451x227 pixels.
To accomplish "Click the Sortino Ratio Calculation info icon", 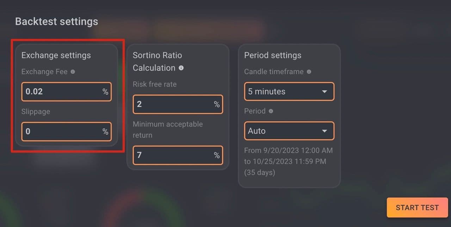I will coord(181,68).
